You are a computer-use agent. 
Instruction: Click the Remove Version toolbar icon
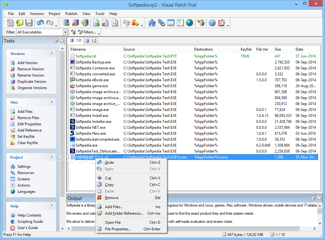(75, 23)
